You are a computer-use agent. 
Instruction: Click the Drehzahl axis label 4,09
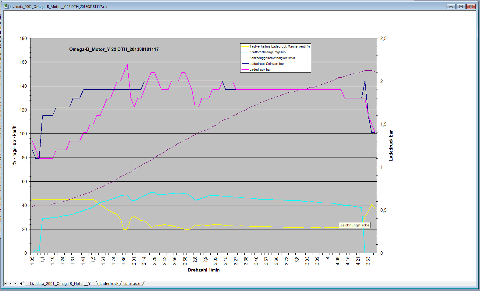pyautogui.click(x=338, y=261)
